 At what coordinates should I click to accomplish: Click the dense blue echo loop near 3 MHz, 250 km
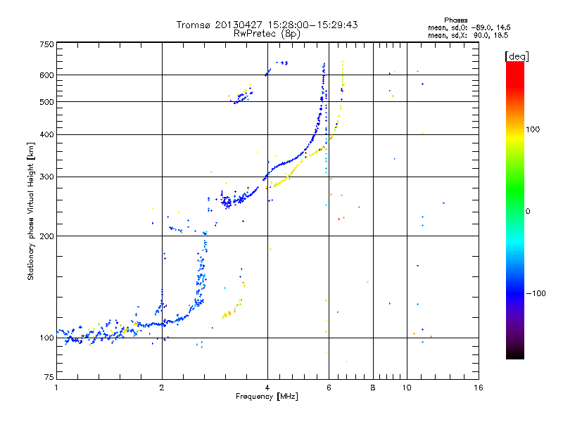point(227,203)
